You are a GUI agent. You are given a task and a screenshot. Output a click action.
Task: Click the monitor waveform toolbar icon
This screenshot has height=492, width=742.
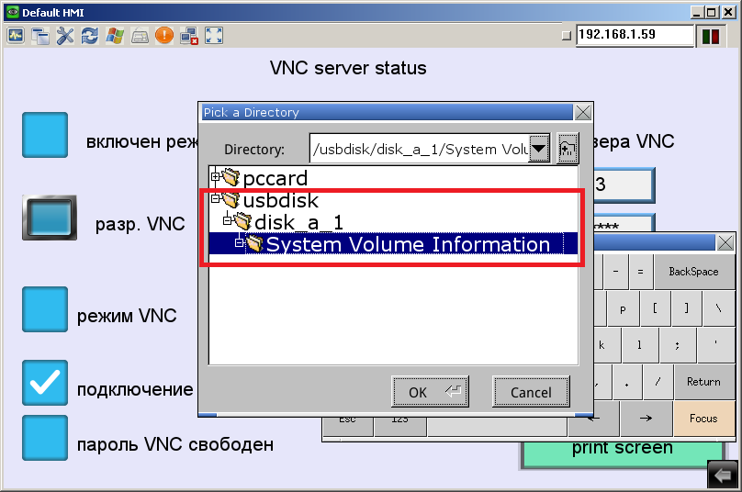click(16, 35)
